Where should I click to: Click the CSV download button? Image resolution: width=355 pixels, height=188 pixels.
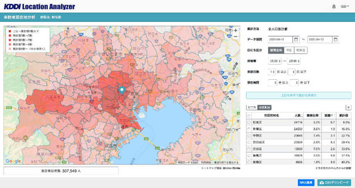(334, 183)
